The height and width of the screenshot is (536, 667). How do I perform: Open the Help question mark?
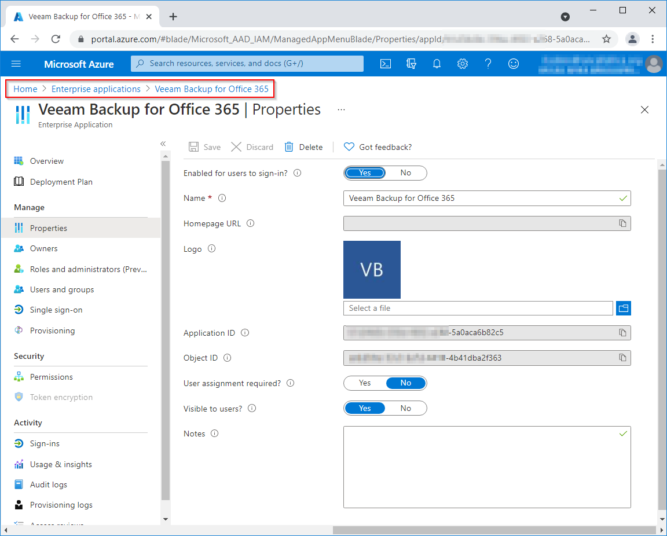[x=488, y=64]
